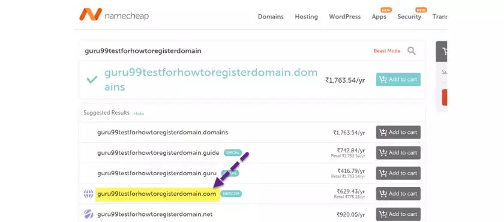Click the ₹920.05/yr price
This screenshot has height=222, width=504.
coord(350,214)
